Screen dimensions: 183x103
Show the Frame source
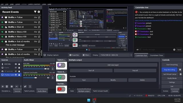pyautogui.click(x=16, y=68)
